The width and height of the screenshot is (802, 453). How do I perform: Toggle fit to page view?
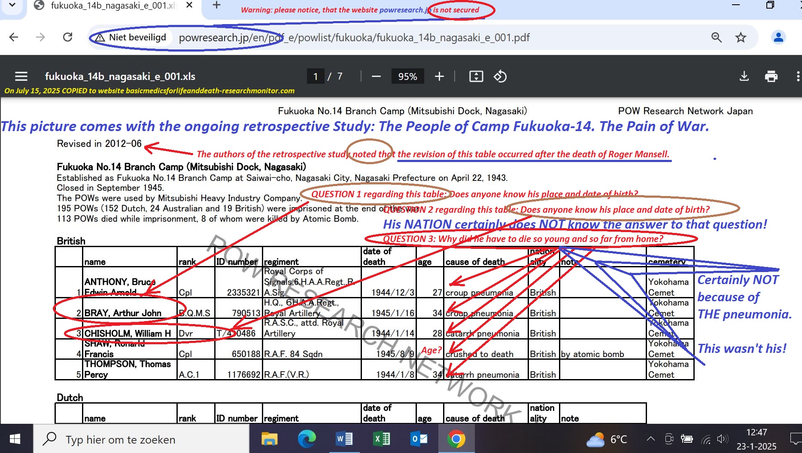(x=476, y=77)
